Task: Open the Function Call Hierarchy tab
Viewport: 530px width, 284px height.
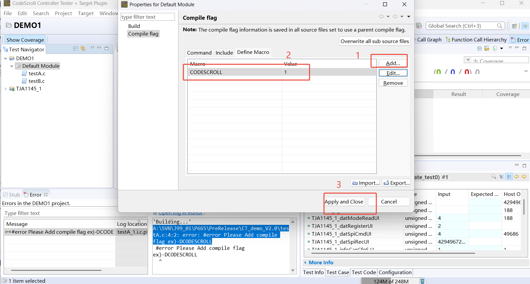Action: [476, 39]
